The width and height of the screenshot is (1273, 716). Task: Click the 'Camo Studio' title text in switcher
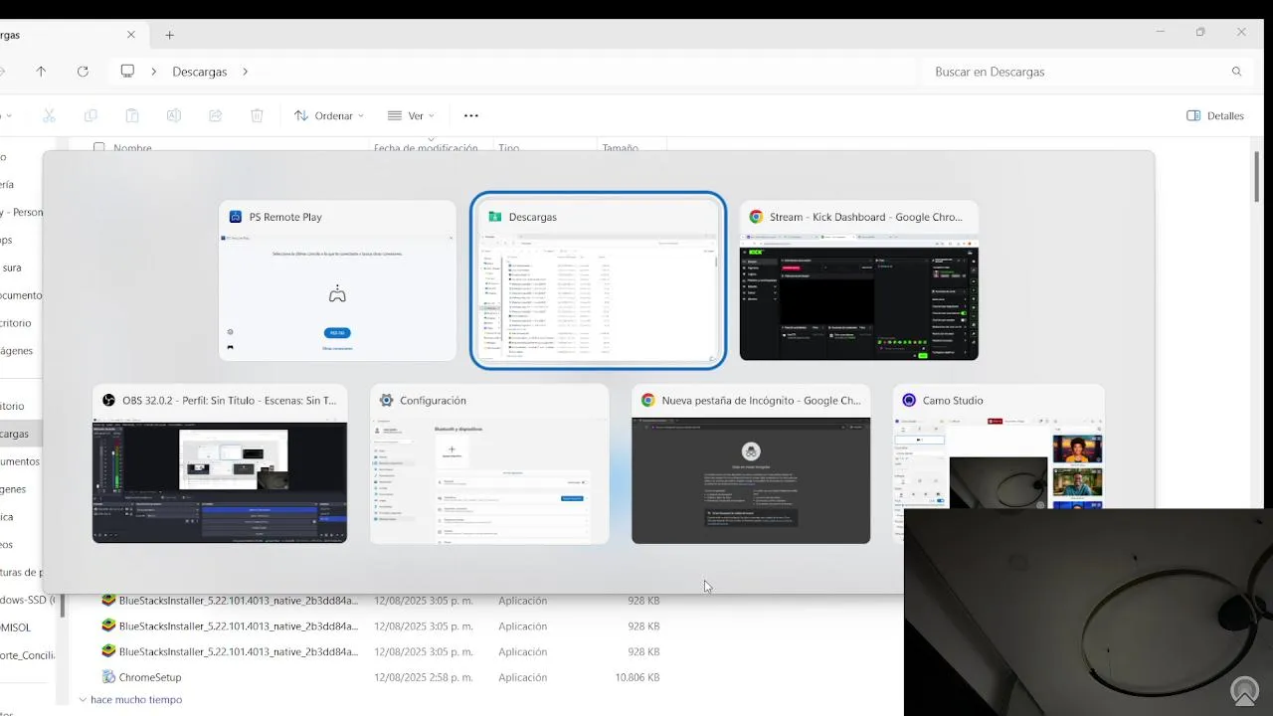tap(953, 400)
